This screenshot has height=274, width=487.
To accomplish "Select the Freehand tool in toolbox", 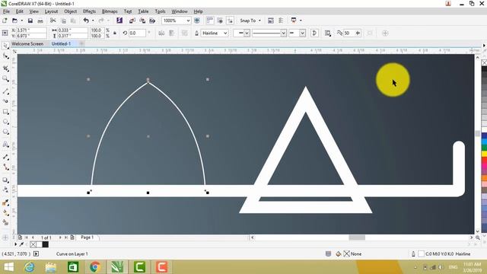I will pyautogui.click(x=5, y=91).
